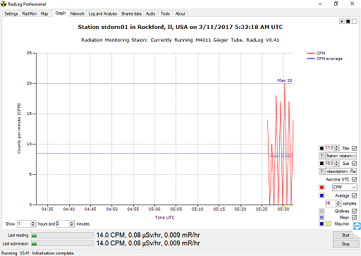Change the lavender Mean line color swatch
The height and width of the screenshot is (256, 361).
(322, 217)
